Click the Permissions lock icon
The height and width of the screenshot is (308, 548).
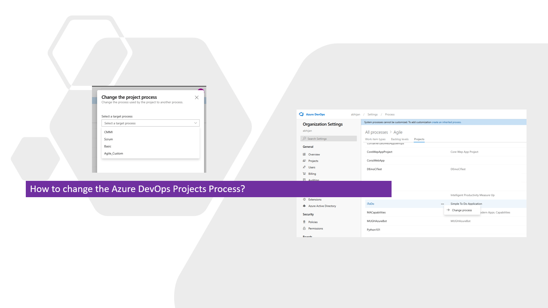point(304,229)
